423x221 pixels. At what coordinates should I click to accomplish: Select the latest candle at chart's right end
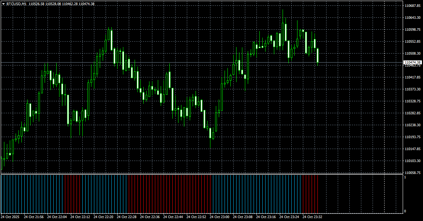318,56
